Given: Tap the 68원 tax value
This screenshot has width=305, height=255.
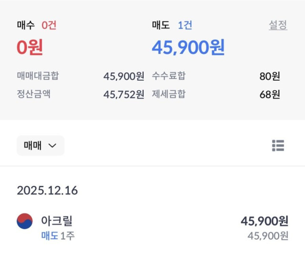Looking at the screenshot, I should pos(270,94).
